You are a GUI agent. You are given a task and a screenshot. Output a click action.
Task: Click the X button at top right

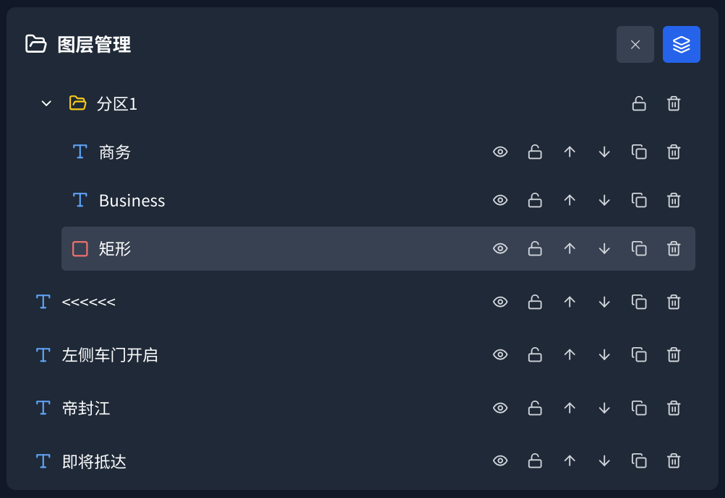coord(635,44)
